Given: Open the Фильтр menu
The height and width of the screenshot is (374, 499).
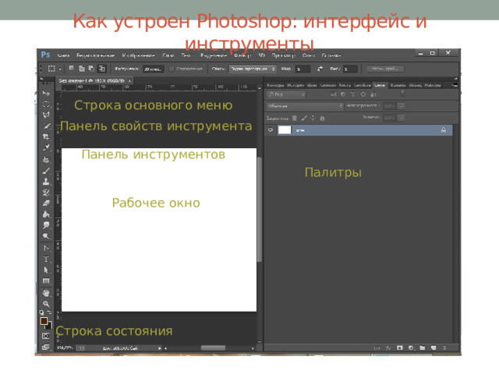Looking at the screenshot, I should click(x=242, y=55).
